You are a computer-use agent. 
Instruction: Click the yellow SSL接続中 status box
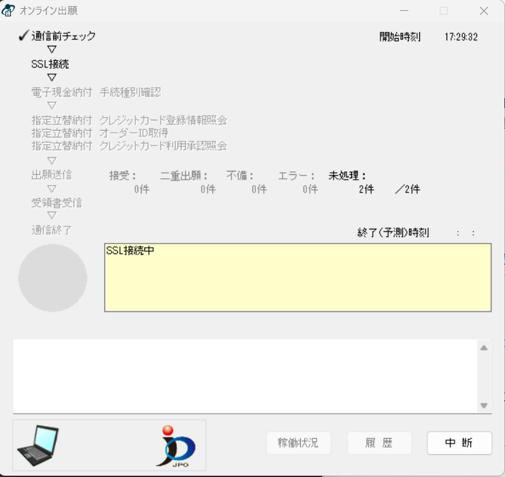[x=297, y=278]
